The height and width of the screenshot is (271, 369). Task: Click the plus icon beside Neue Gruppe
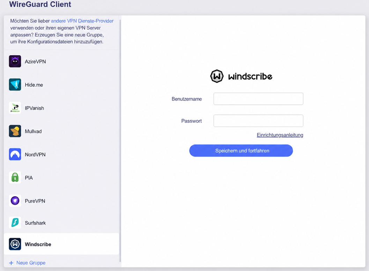pyautogui.click(x=11, y=263)
